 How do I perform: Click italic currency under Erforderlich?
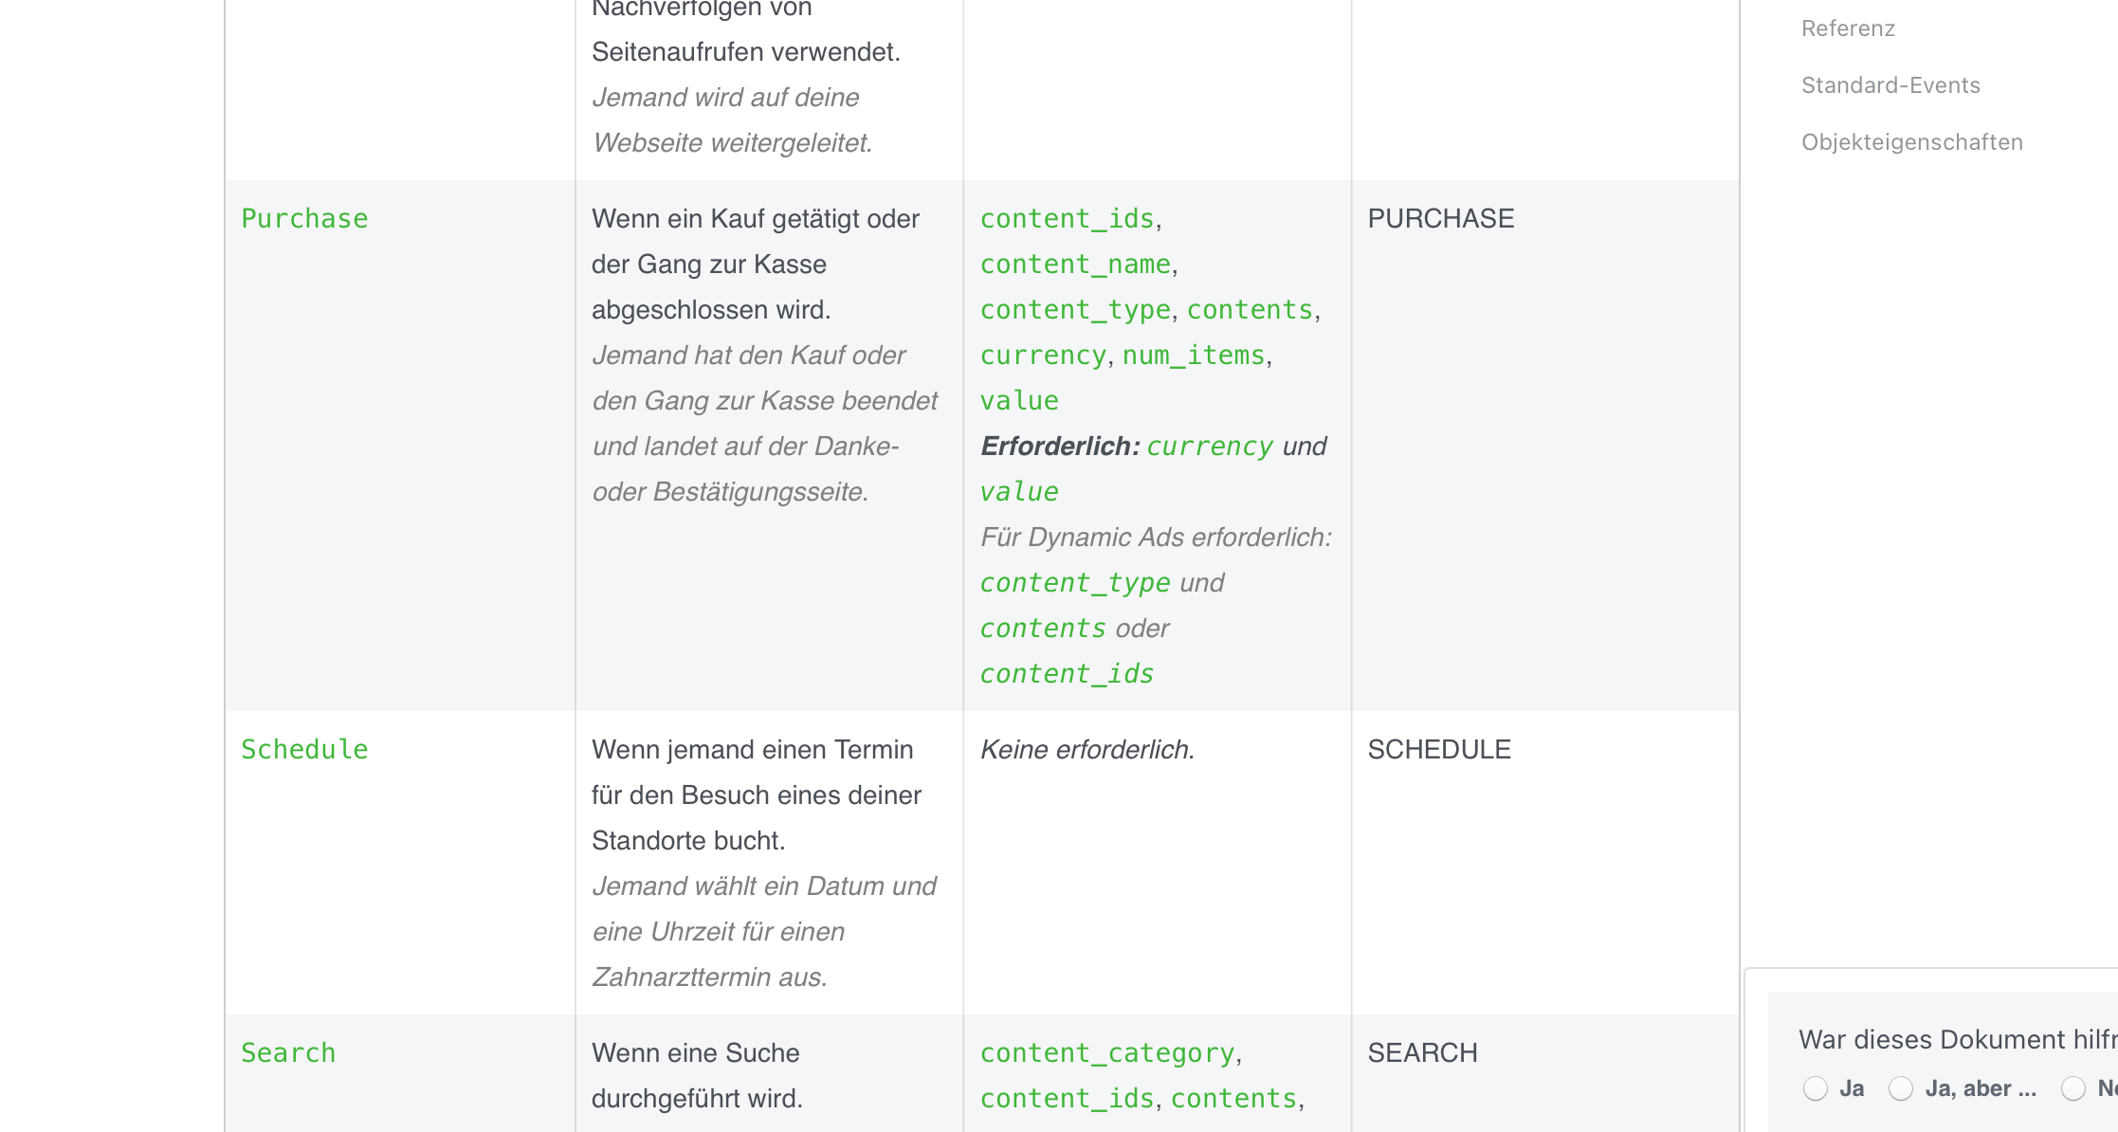1210,447
